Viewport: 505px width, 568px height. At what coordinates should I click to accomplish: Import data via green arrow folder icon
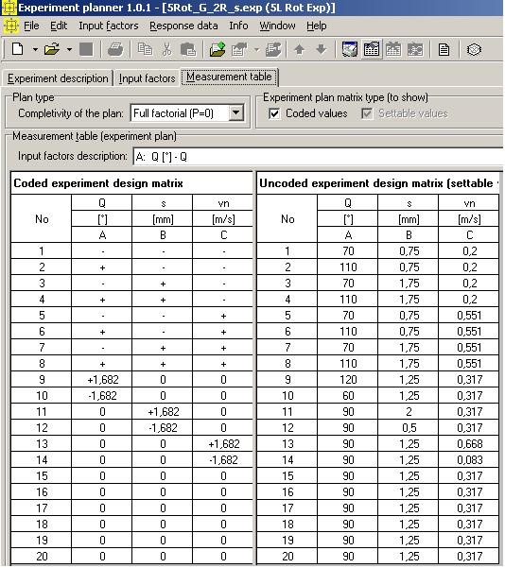click(x=218, y=49)
